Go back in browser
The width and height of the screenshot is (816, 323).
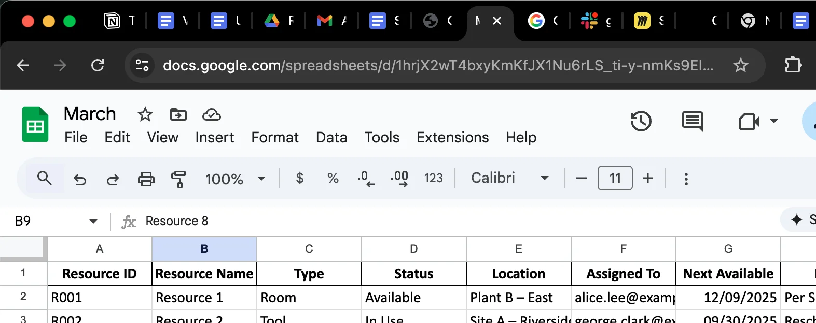click(23, 65)
